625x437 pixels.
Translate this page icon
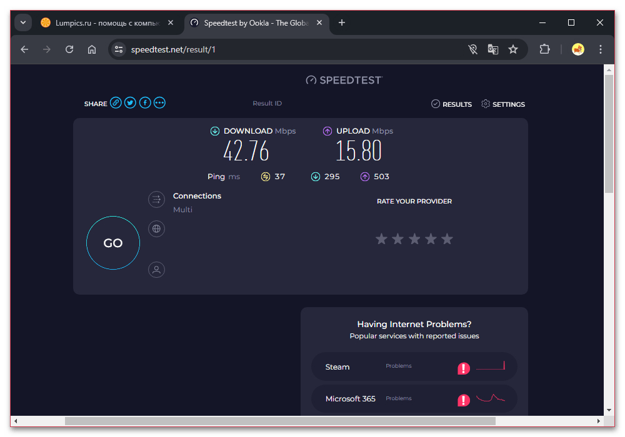(x=493, y=49)
